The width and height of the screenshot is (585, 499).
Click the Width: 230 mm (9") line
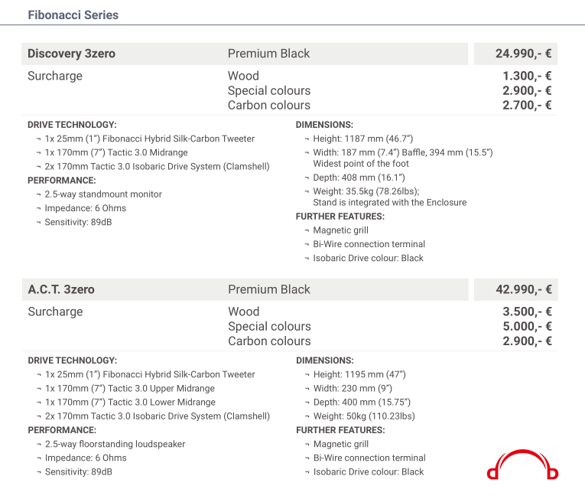[x=353, y=389]
